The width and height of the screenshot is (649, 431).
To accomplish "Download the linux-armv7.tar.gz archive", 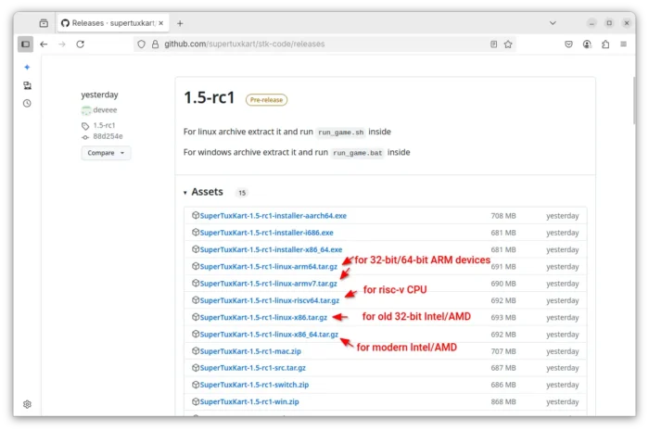I will coord(269,284).
